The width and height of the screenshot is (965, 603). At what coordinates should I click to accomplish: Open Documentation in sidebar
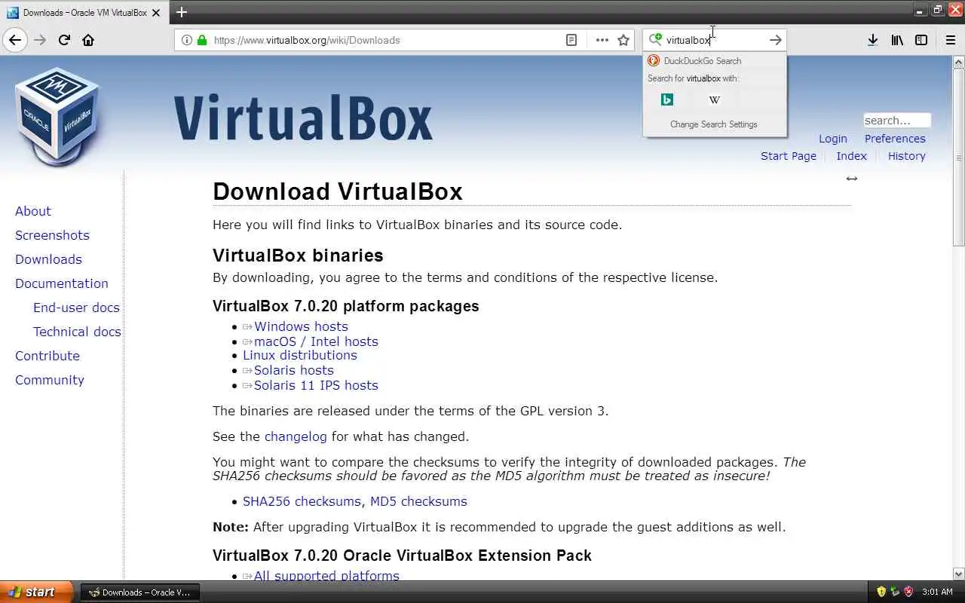62,283
